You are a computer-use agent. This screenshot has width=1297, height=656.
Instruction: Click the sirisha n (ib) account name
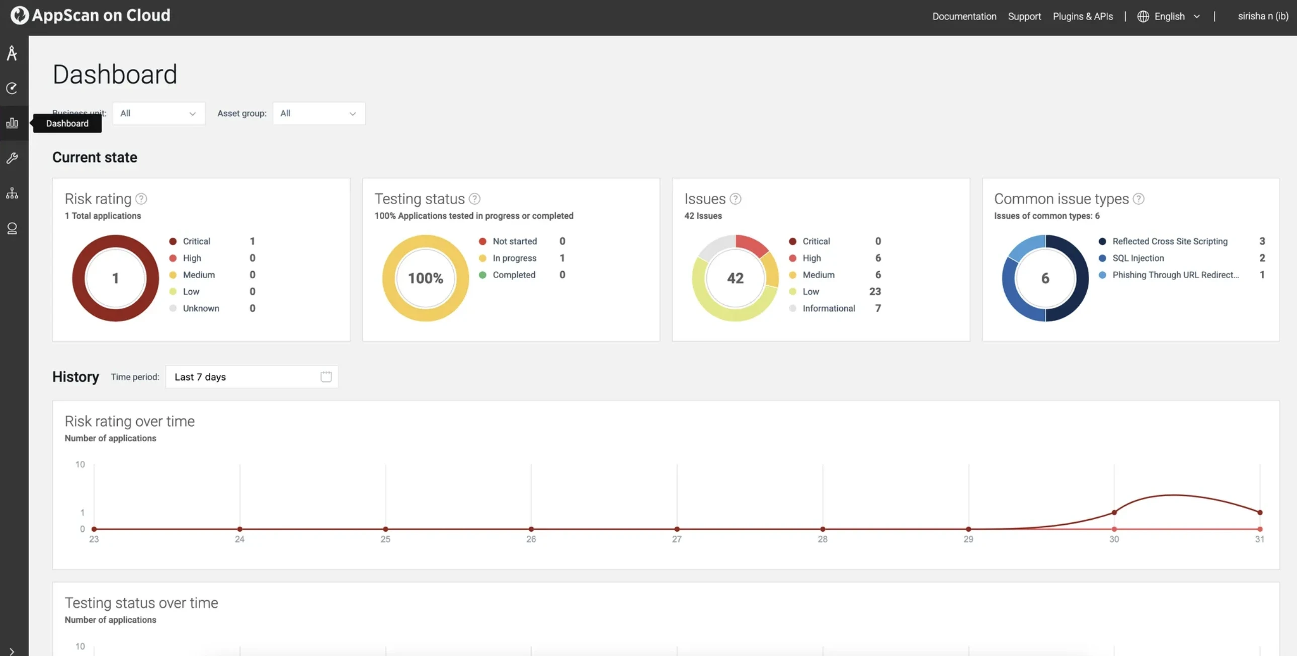tap(1263, 16)
